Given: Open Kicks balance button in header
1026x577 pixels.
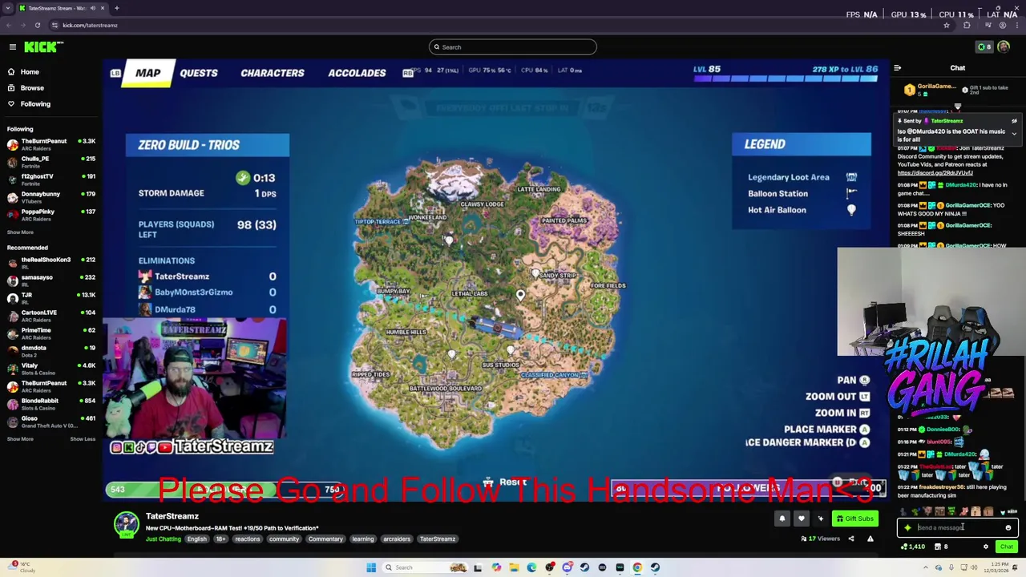Looking at the screenshot, I should coord(984,47).
